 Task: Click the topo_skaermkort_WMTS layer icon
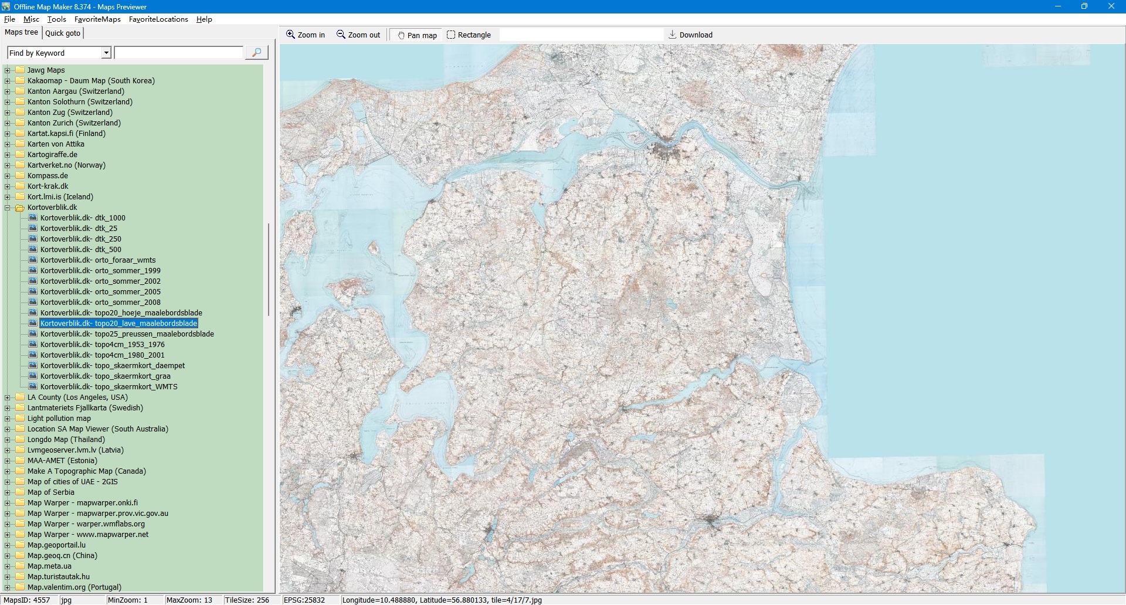(x=33, y=387)
